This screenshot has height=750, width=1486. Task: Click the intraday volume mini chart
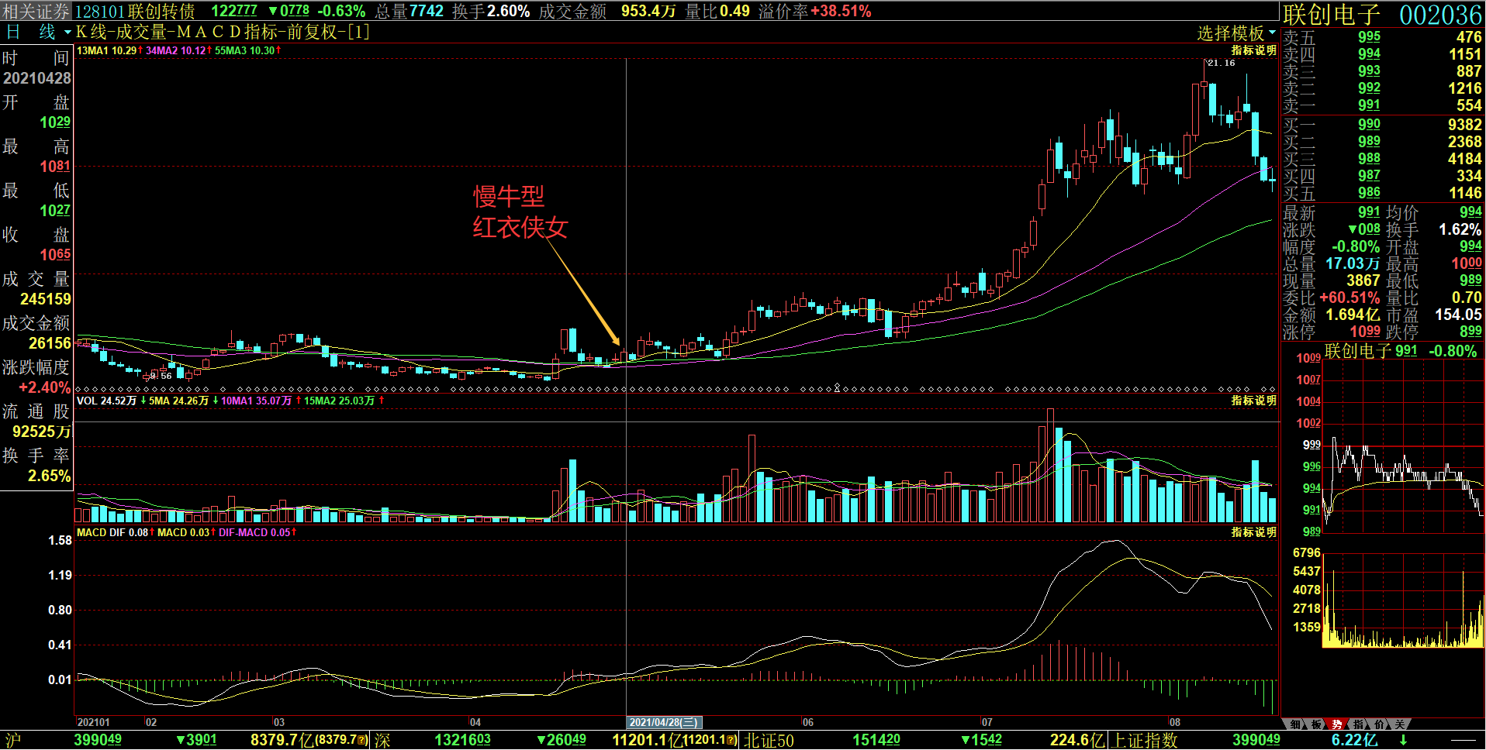tap(1403, 600)
